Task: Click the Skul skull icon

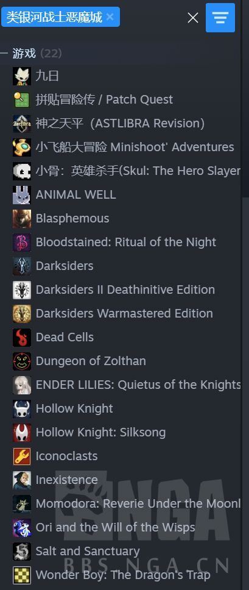Action: [x=22, y=171]
